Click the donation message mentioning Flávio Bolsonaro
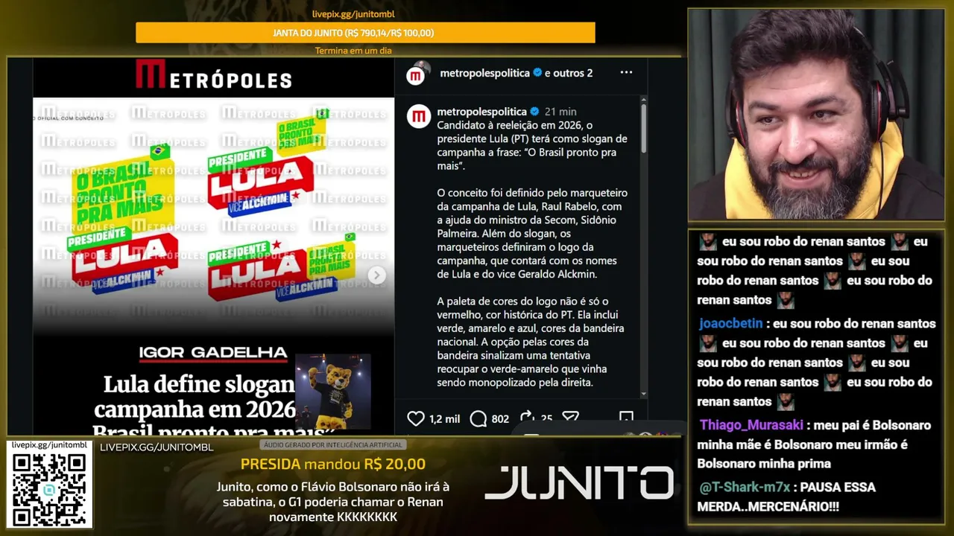The width and height of the screenshot is (954, 536). click(x=332, y=502)
